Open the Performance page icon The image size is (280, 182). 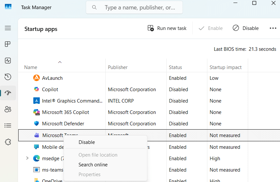pos(8,61)
